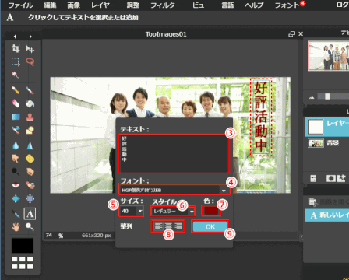
Task: Select the Gradient tool
Action: click(x=16, y=117)
